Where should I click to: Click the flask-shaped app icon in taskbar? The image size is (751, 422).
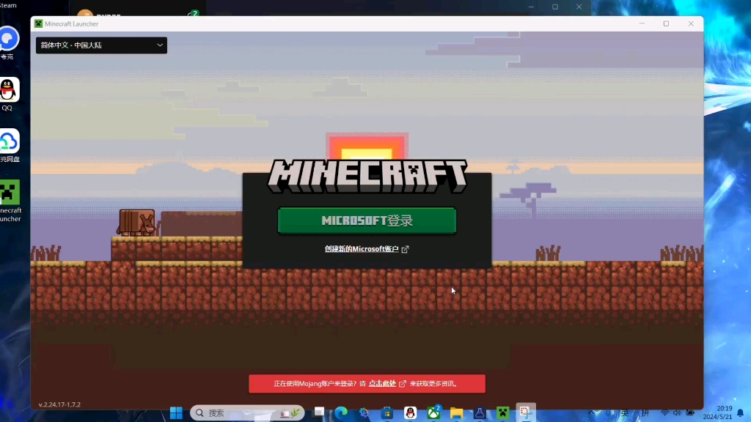480,412
